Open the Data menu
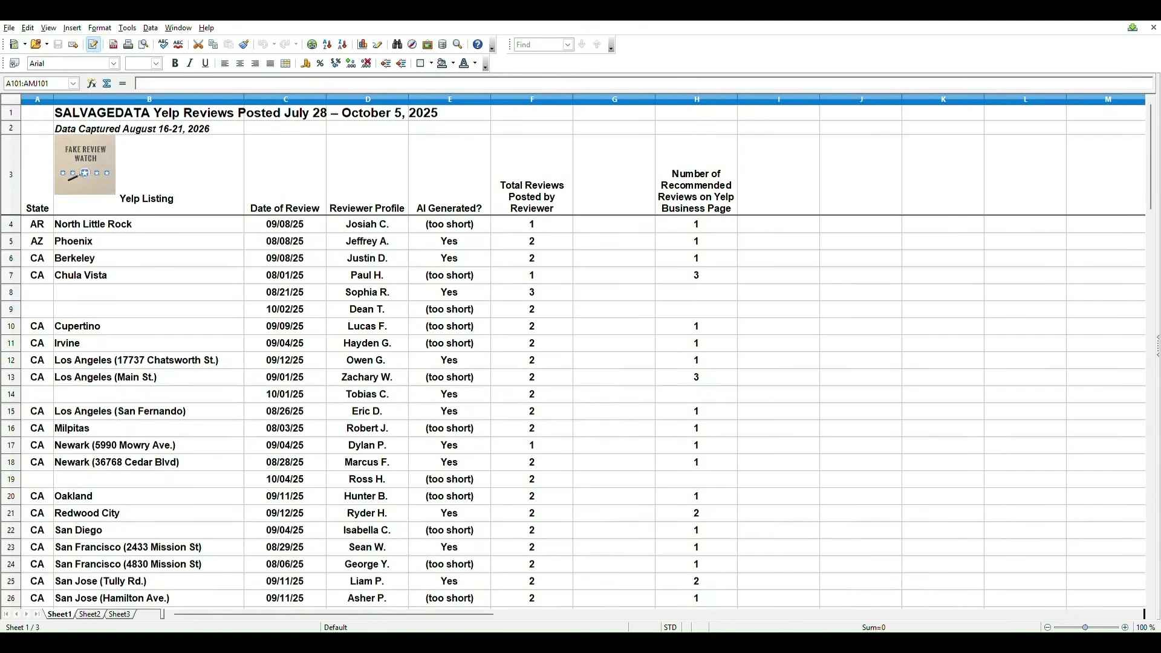This screenshot has width=1161, height=653. [151, 28]
